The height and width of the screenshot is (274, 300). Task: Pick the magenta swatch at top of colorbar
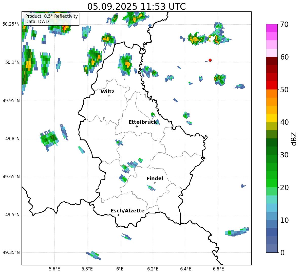[x=272, y=28]
